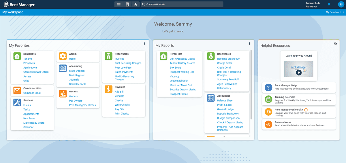346x163 pixels.
Task: Hide the Helpful Resources panel
Action: tap(335, 44)
